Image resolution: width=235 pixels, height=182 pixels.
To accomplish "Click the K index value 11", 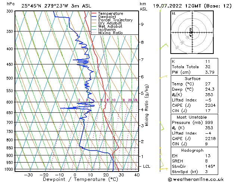I will (208, 61).
